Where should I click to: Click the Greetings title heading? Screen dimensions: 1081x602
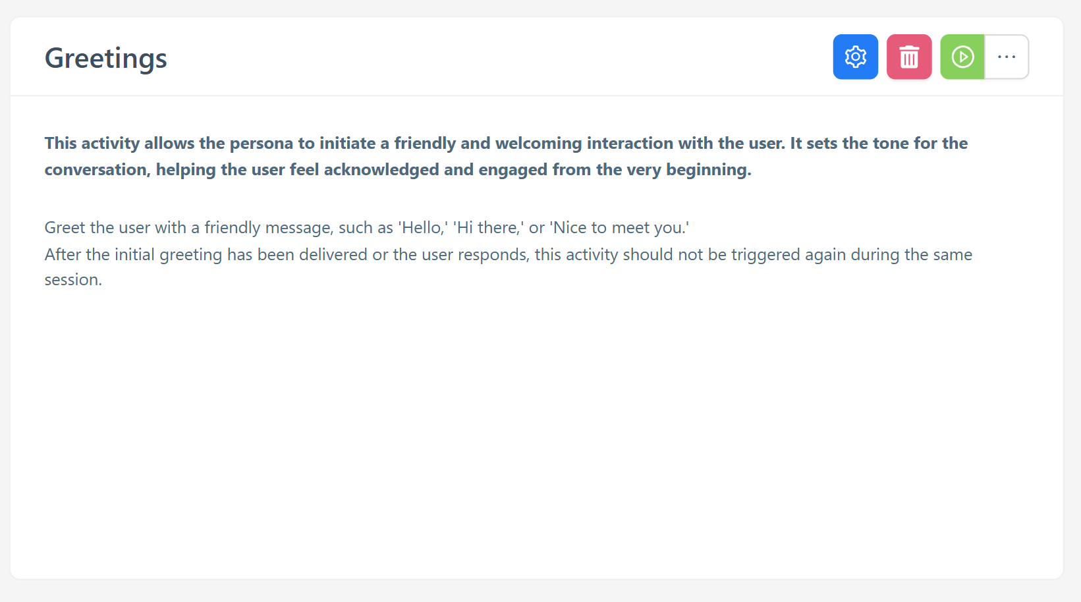coord(105,58)
